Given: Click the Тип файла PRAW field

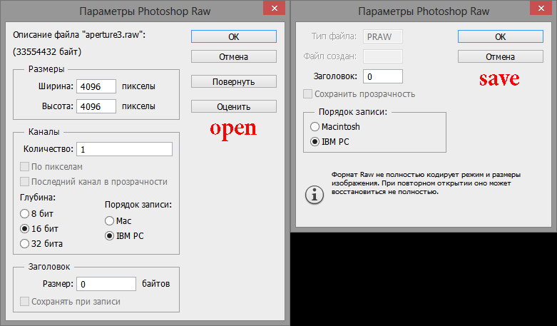Looking at the screenshot, I should (383, 36).
